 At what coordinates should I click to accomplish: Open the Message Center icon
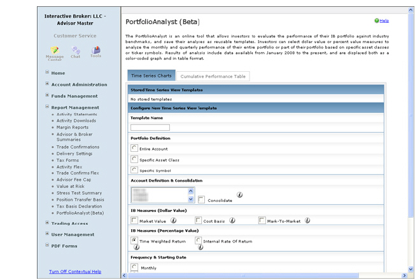(x=55, y=51)
